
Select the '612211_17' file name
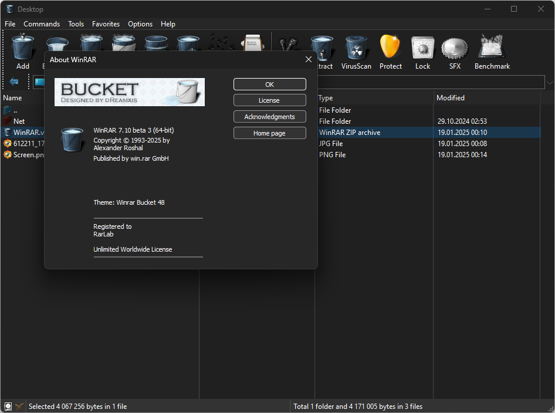tap(29, 143)
